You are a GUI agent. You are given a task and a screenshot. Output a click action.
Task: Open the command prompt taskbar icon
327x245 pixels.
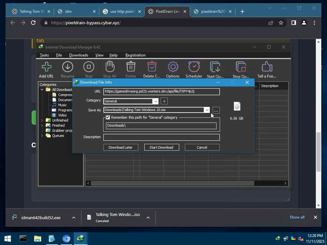(23, 239)
